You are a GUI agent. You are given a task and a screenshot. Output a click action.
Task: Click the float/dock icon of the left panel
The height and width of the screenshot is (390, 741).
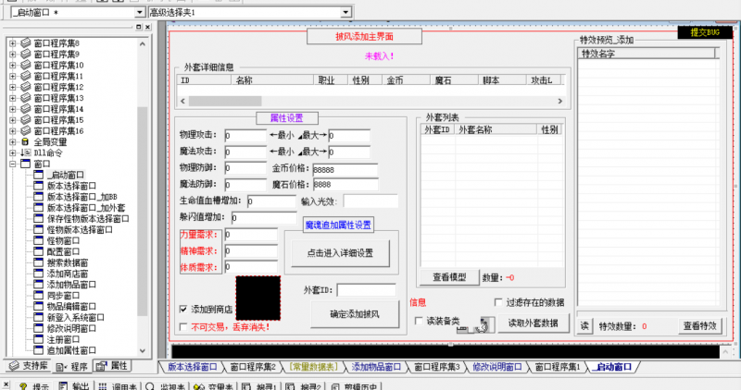(x=138, y=27)
